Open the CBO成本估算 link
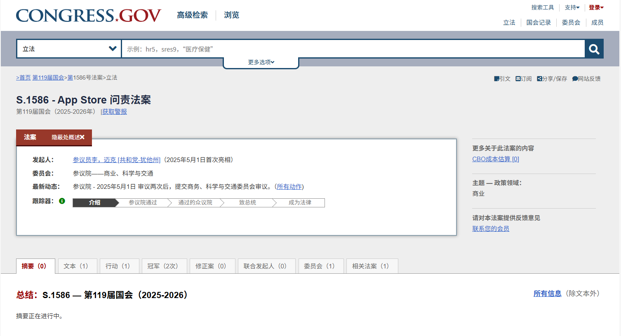 495,159
